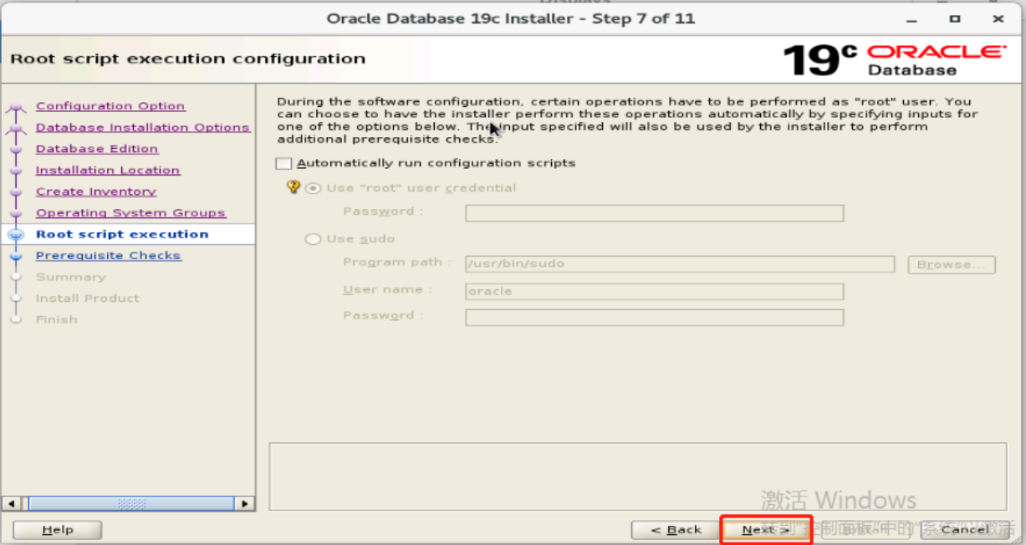Click the Help button

pyautogui.click(x=58, y=530)
